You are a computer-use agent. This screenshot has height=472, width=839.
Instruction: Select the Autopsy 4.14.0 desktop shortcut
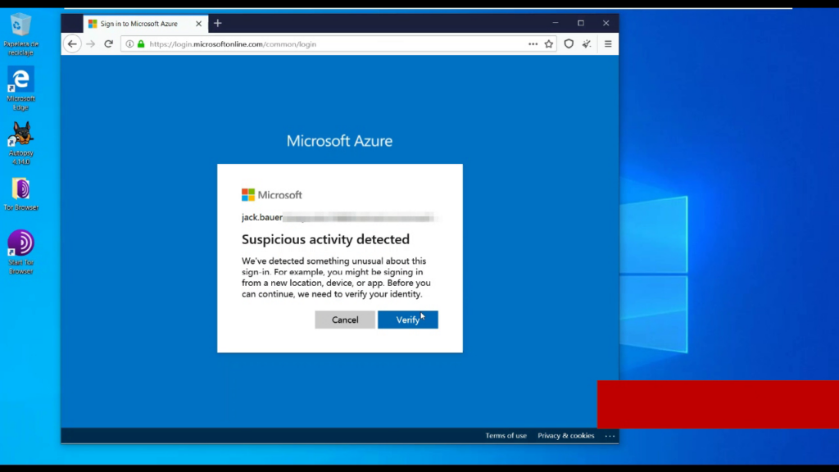coord(20,143)
